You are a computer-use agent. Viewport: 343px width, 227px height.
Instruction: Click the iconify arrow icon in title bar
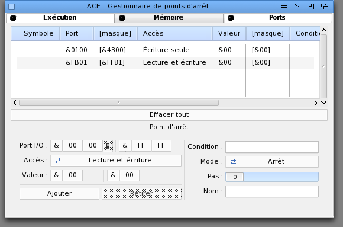297,7
